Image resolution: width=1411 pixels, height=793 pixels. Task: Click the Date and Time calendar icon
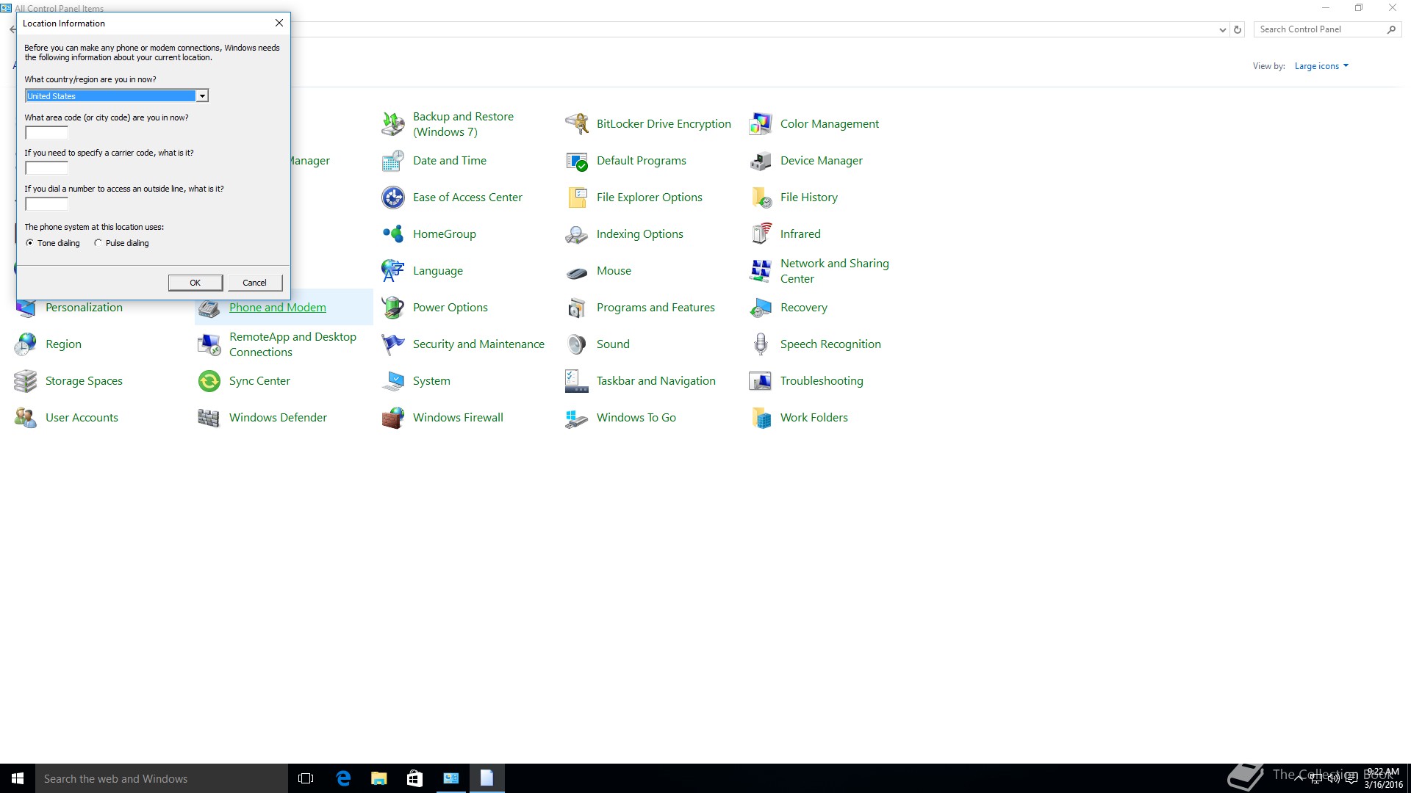393,161
